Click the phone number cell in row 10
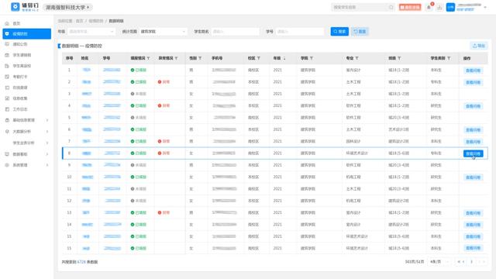The height and width of the screenshot is (279, 496). click(224, 177)
